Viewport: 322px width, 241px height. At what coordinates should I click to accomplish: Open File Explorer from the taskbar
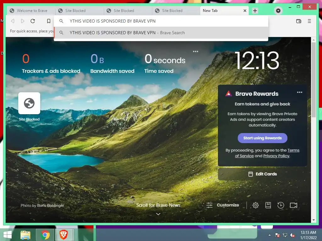[x=25, y=235]
